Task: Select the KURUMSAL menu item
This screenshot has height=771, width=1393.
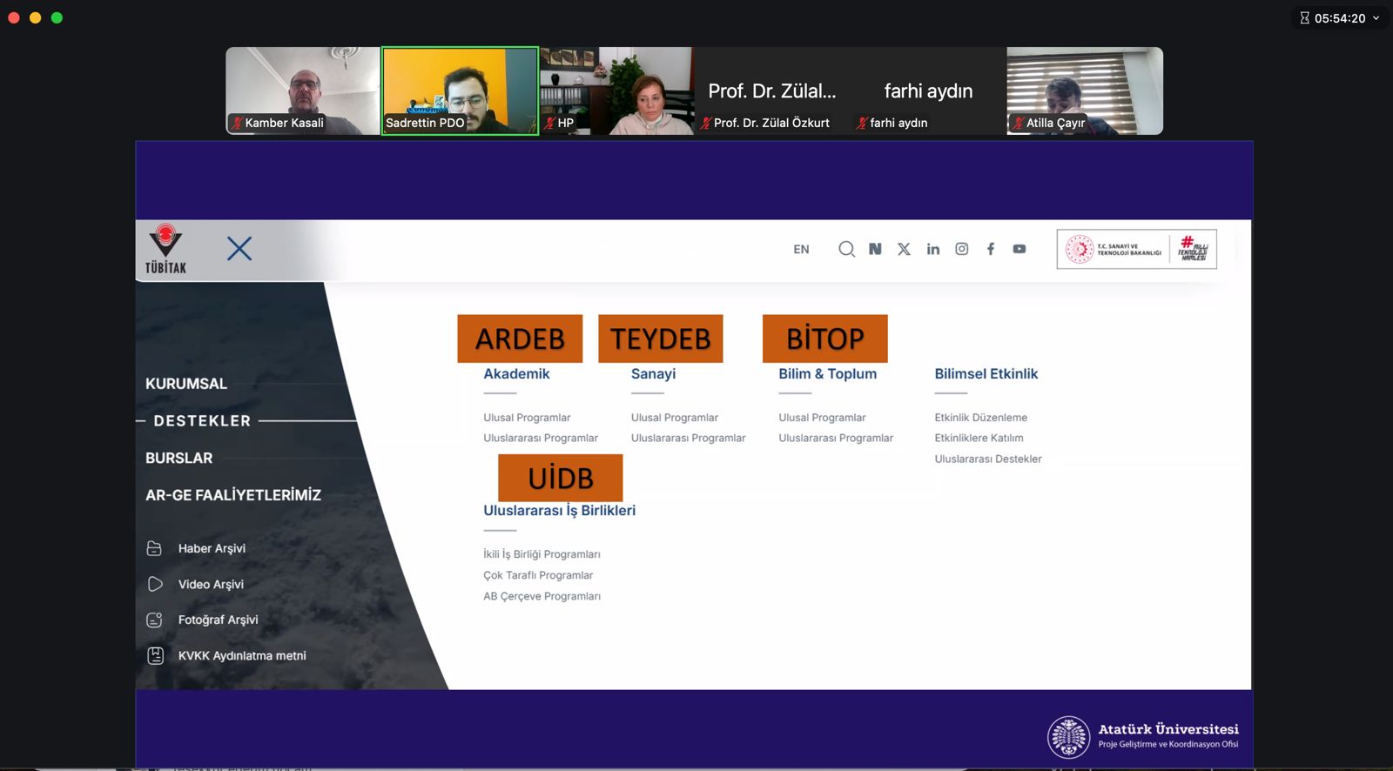Action: 186,384
